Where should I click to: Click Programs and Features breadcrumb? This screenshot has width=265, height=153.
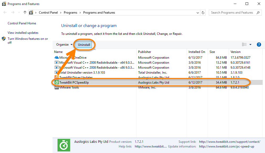coord(99,13)
